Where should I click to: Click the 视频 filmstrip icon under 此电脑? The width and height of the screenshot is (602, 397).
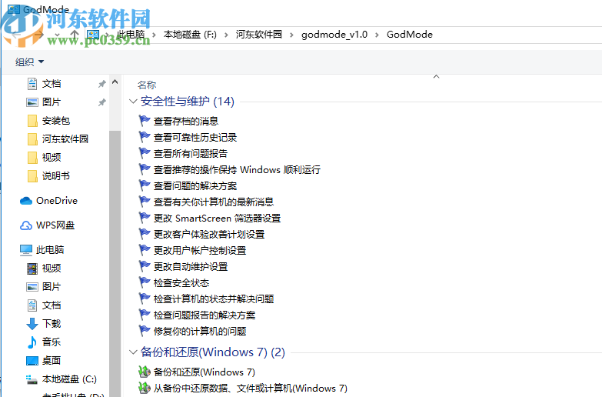(x=32, y=269)
